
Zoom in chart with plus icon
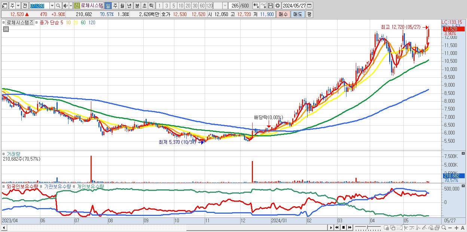[456, 228]
